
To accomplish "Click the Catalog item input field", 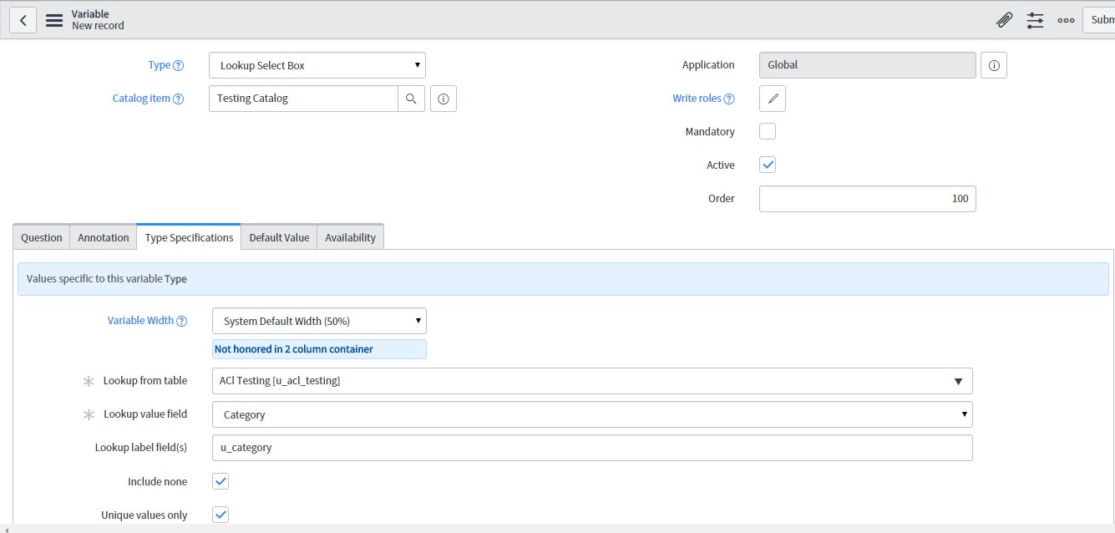I will click(x=303, y=99).
